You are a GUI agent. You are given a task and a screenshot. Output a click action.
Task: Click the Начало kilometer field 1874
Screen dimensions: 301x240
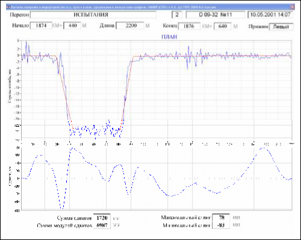point(41,26)
